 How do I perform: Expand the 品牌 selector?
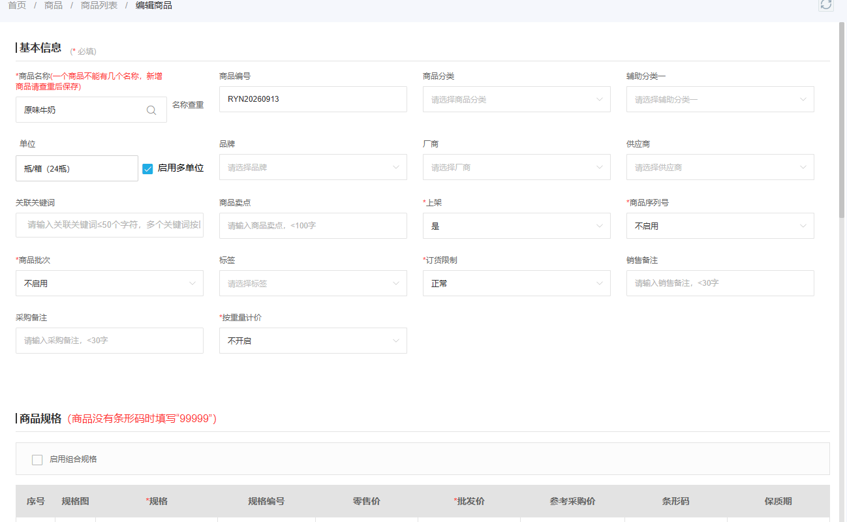(x=313, y=167)
